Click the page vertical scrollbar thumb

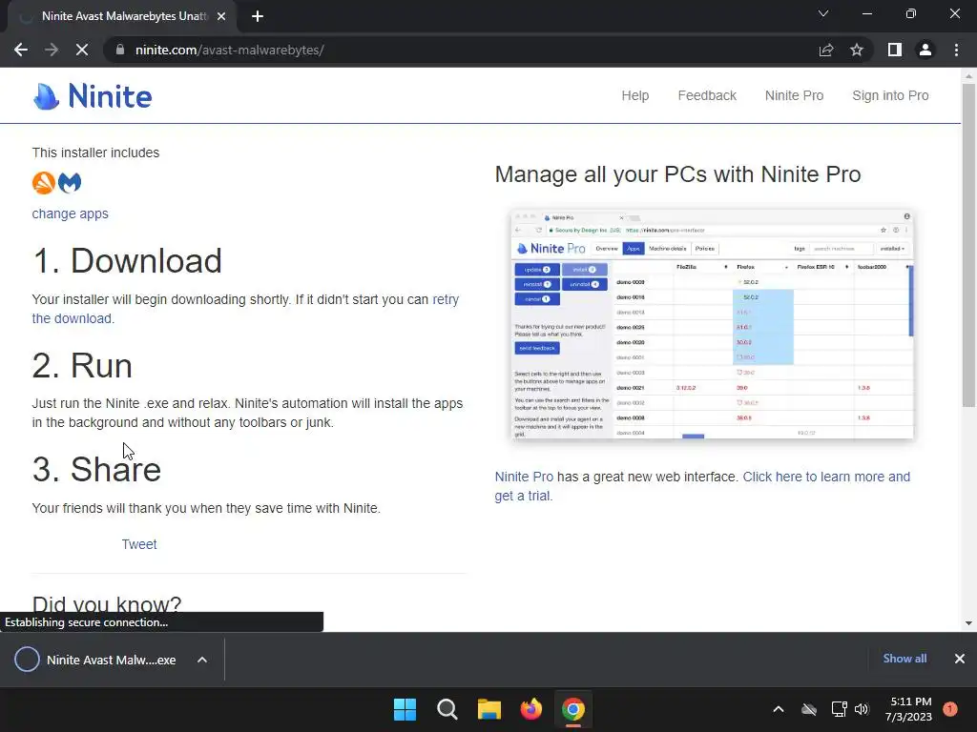[968, 245]
